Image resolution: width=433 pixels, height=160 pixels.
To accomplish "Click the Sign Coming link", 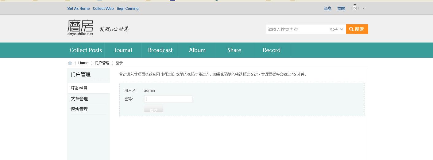I will coord(128,9).
